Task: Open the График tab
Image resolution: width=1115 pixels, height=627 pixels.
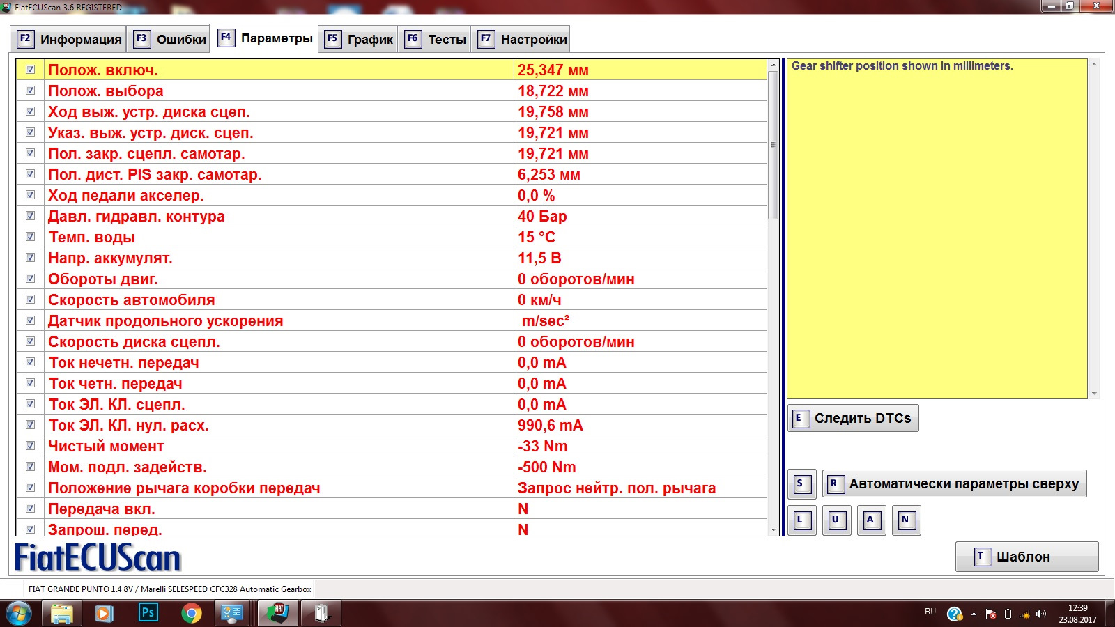Action: click(x=359, y=39)
